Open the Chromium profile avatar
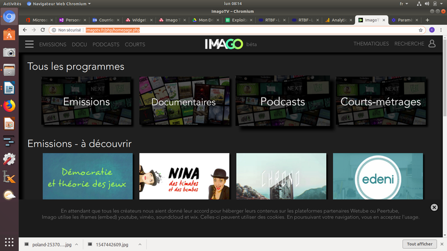Image resolution: width=447 pixels, height=251 pixels. pyautogui.click(x=432, y=30)
